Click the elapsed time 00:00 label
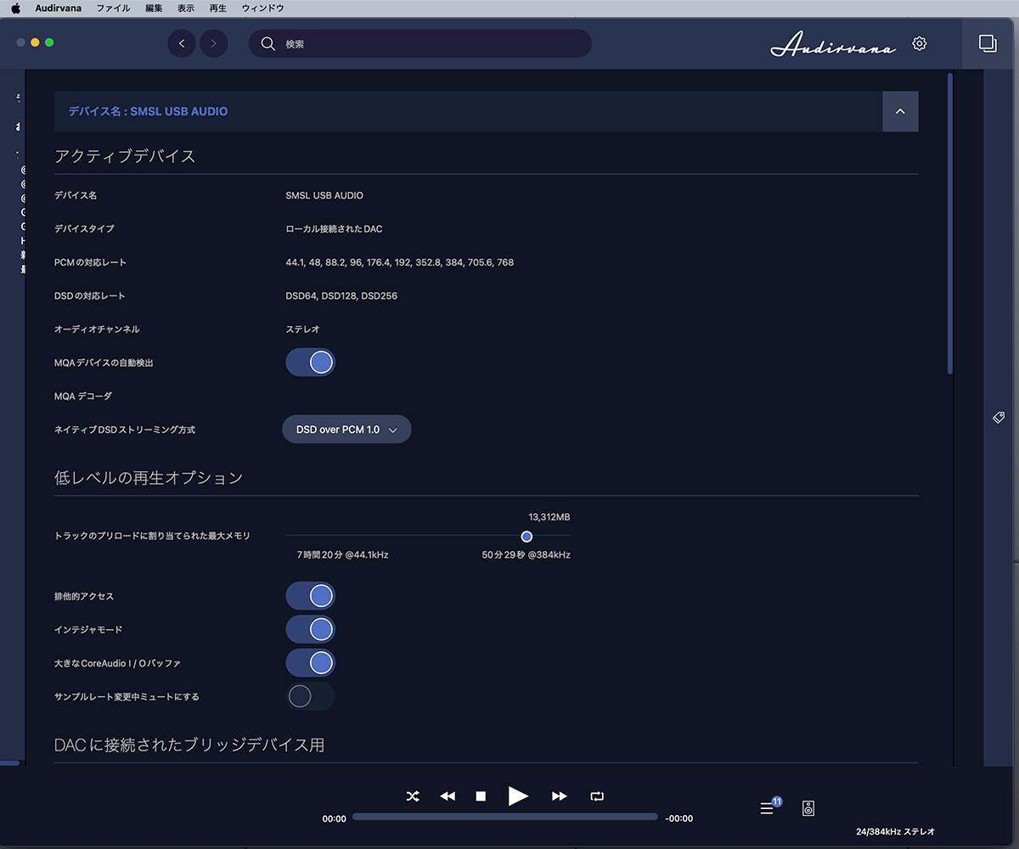 pyautogui.click(x=335, y=818)
